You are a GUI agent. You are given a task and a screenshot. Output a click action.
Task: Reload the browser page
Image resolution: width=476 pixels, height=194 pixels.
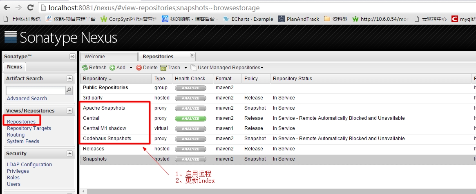pyautogui.click(x=30, y=8)
